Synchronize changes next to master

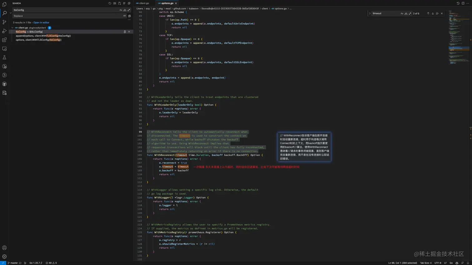[20, 263]
